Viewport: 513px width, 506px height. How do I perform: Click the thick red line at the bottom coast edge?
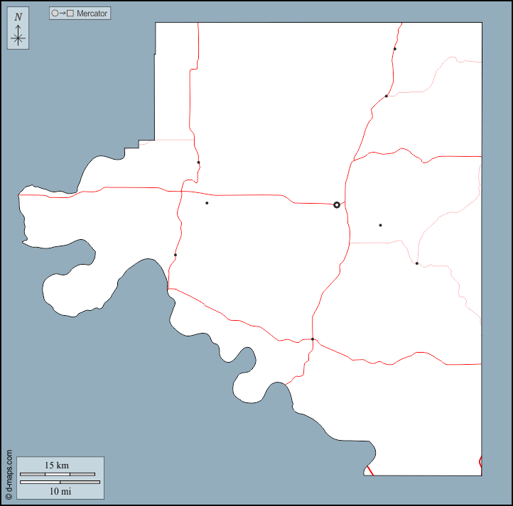369,470
